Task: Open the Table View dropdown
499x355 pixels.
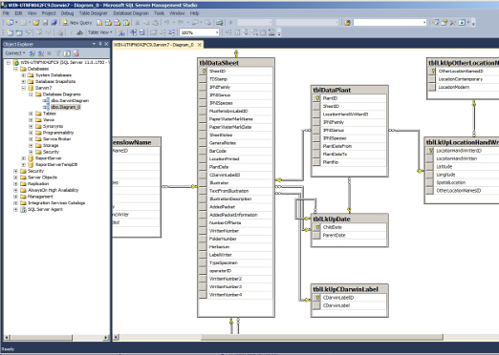Action: 100,32
